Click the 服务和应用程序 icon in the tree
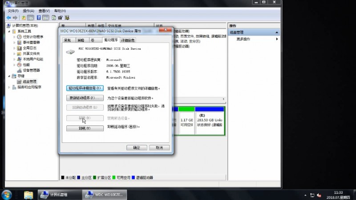Image resolution: width=356 pixels, height=200 pixels. (x=14, y=87)
